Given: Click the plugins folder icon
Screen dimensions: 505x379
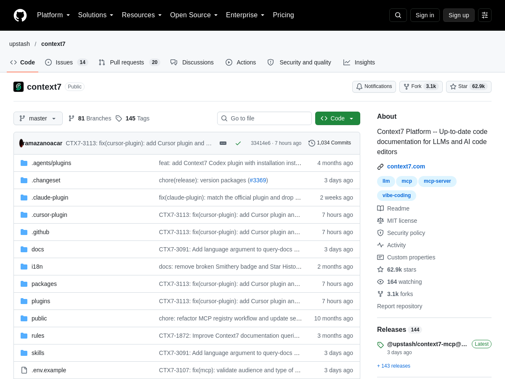Looking at the screenshot, I should pos(24,301).
